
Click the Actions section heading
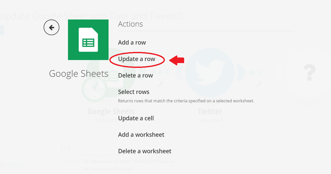[x=131, y=24]
